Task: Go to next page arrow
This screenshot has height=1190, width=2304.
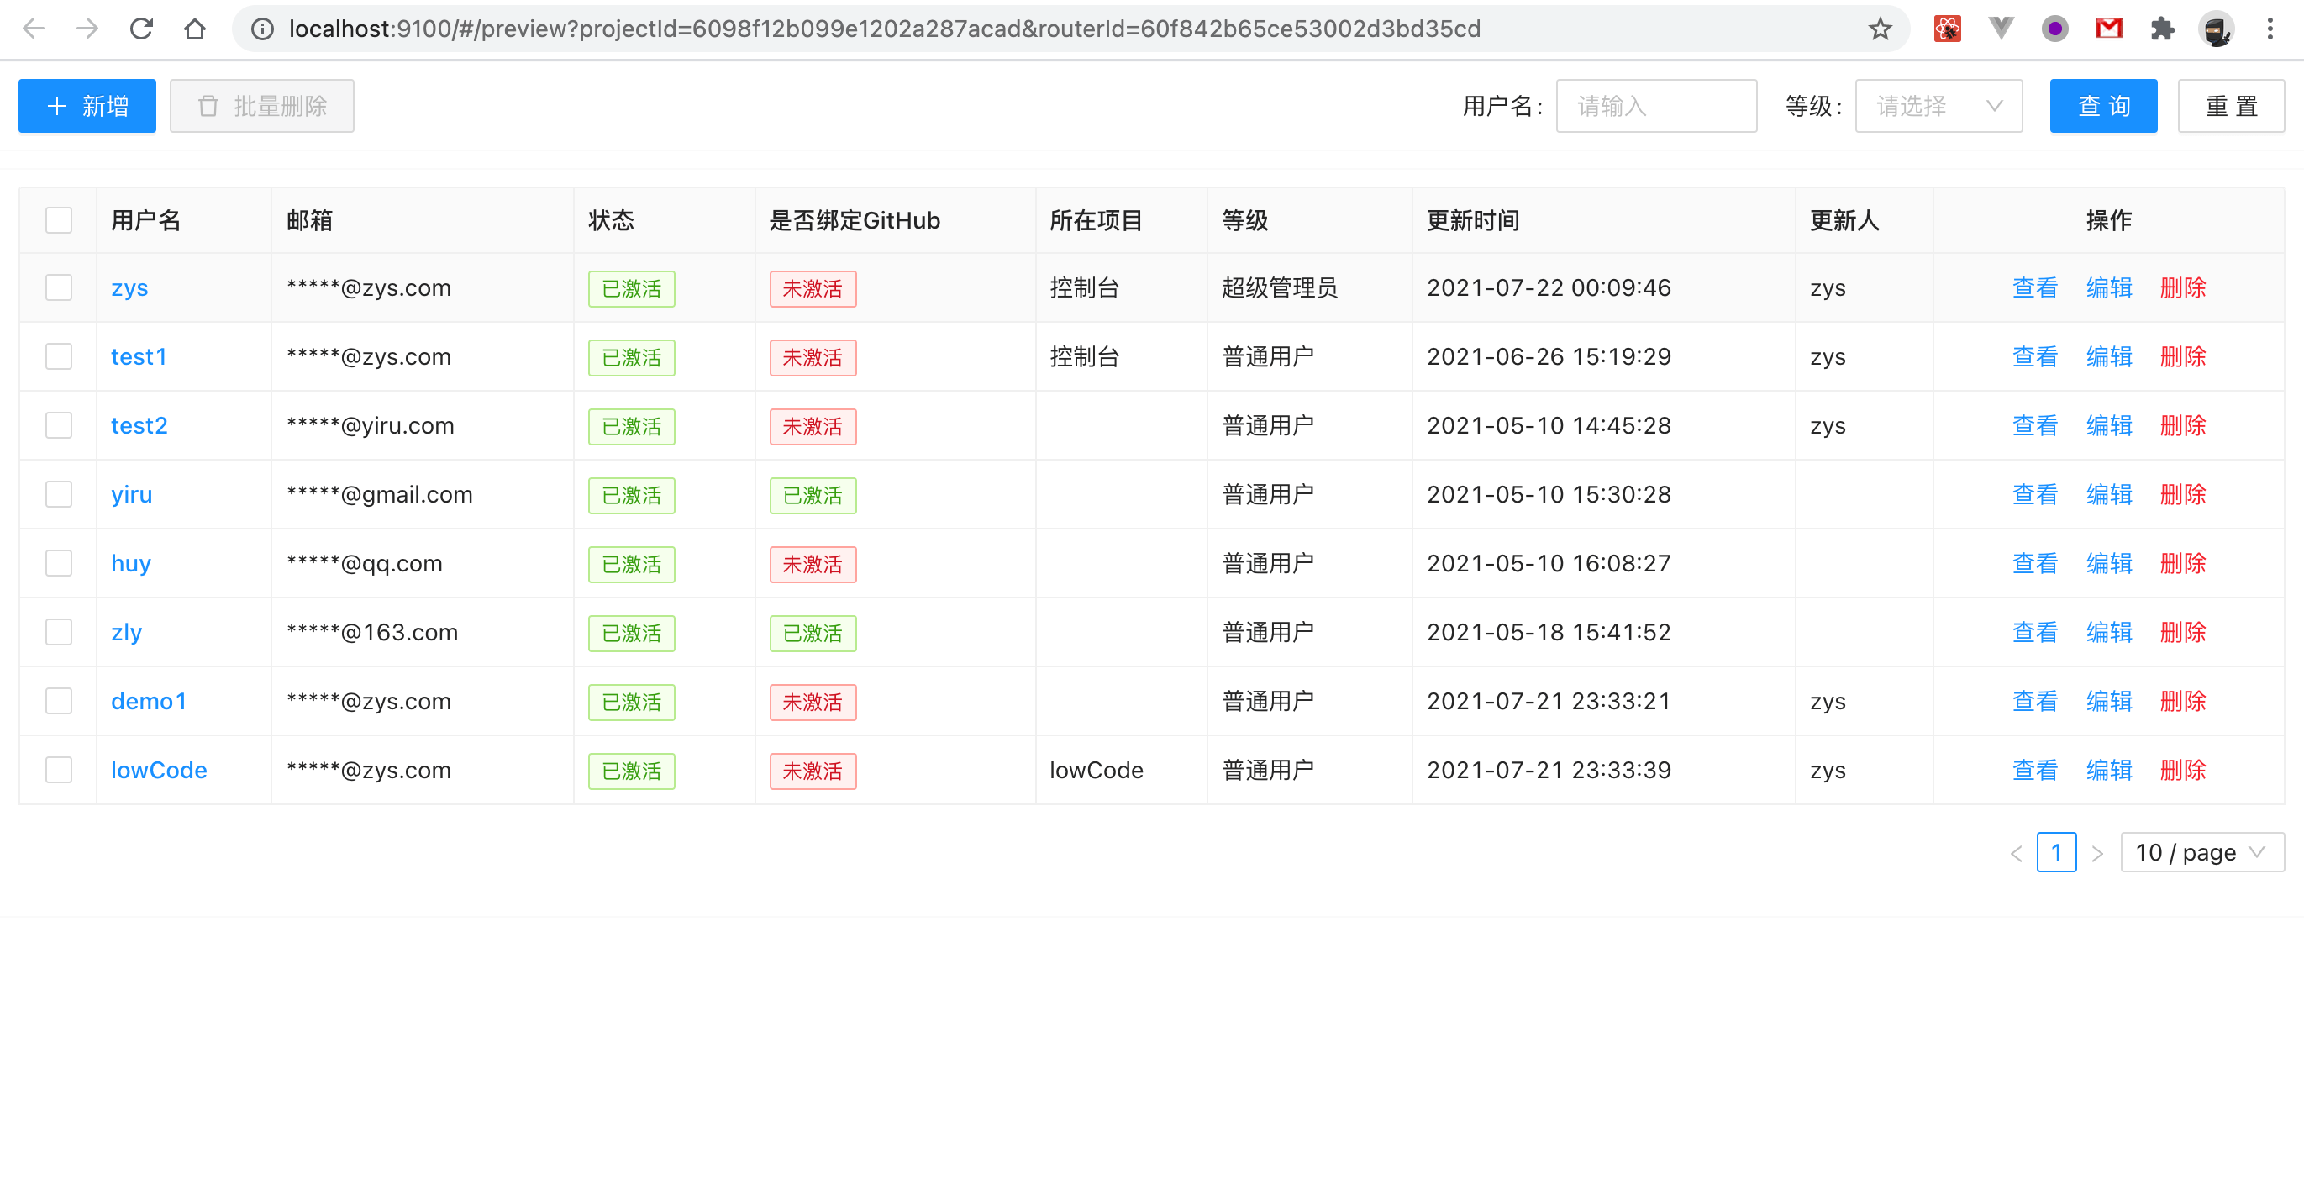Action: [2096, 853]
